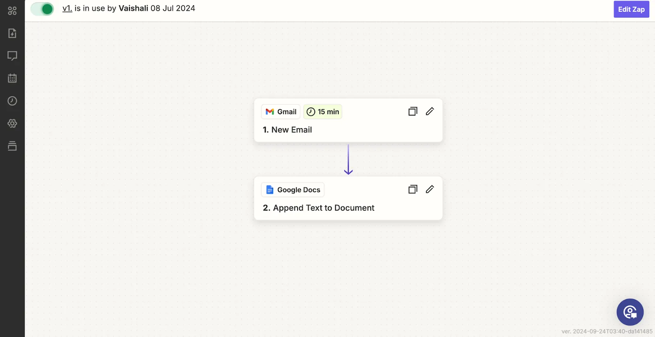Duplicate the New Email step
655x337 pixels.
(x=413, y=111)
